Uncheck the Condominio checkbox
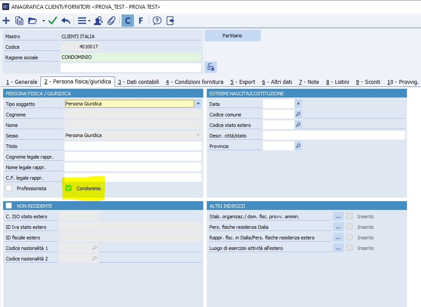 pyautogui.click(x=68, y=188)
